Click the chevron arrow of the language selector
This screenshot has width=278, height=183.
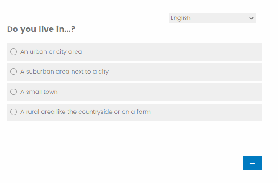[251, 18]
